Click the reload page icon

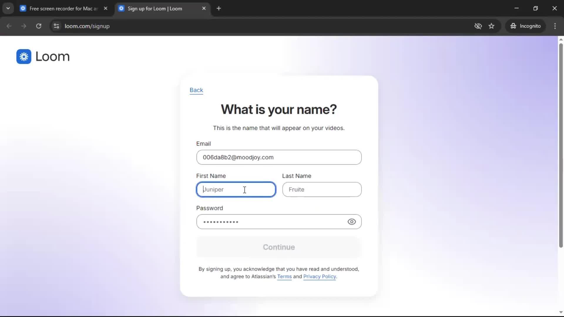click(38, 26)
